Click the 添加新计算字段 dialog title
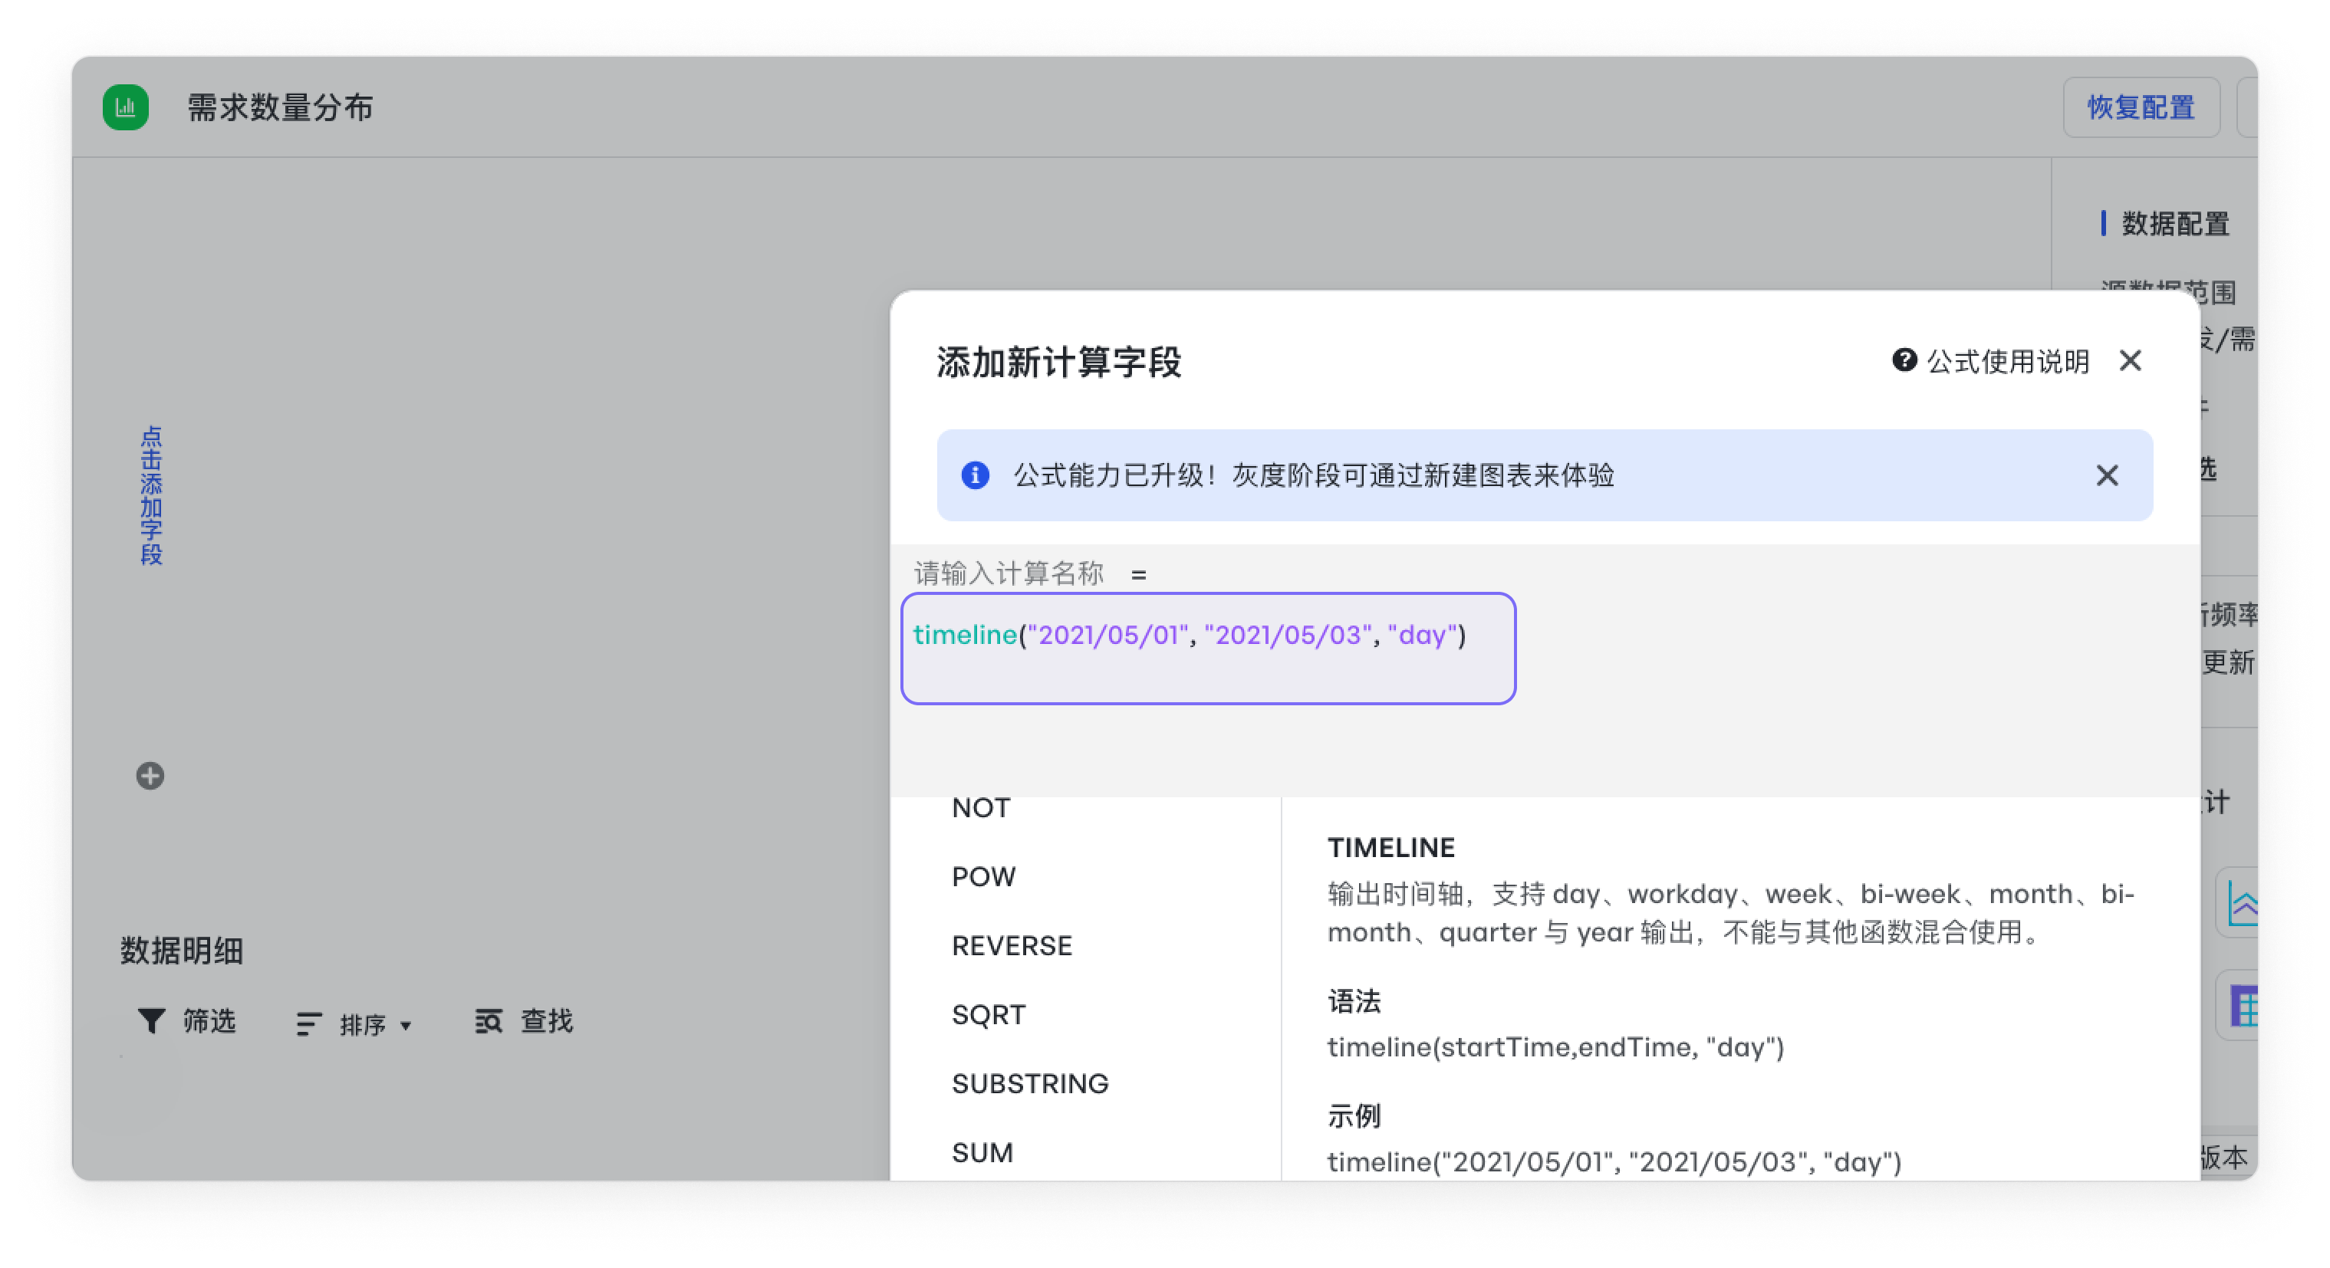Screen dimensions: 2330x1268 tap(1058, 362)
